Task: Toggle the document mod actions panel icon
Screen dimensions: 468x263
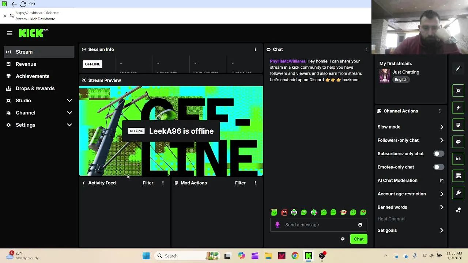Action: [458, 125]
